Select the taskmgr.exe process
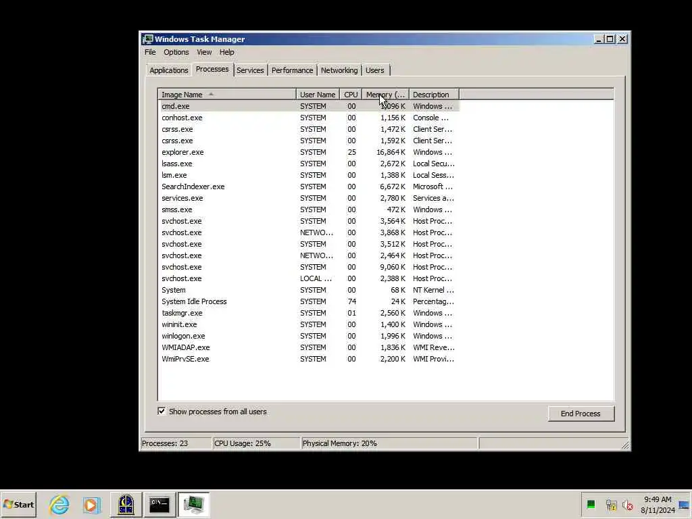The height and width of the screenshot is (519, 692). pos(308,313)
